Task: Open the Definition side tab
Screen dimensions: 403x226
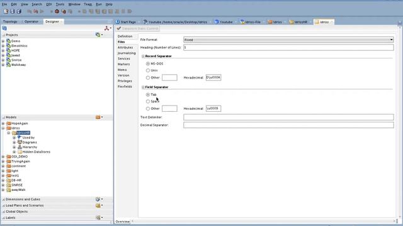Action: (125, 36)
